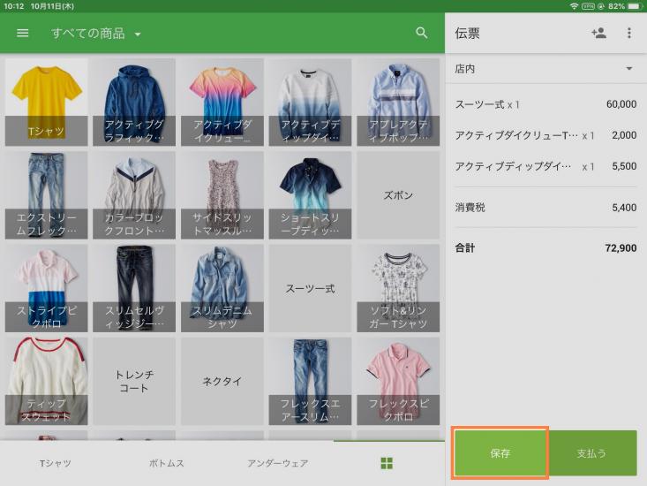Tap the 保存 save button
This screenshot has height=486, width=647.
click(500, 453)
